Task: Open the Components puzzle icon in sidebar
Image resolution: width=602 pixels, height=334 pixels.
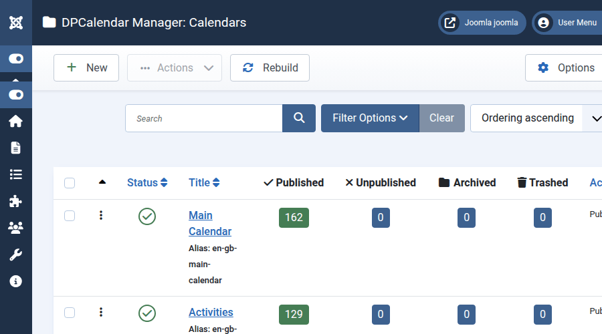Action: (15, 201)
